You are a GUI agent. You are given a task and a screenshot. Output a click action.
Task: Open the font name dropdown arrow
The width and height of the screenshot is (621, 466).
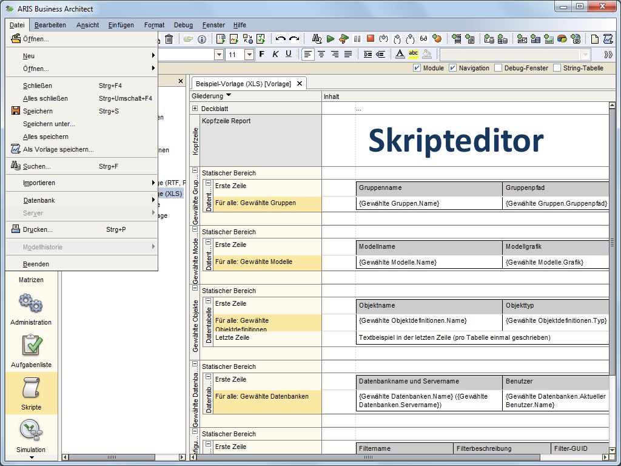[219, 54]
